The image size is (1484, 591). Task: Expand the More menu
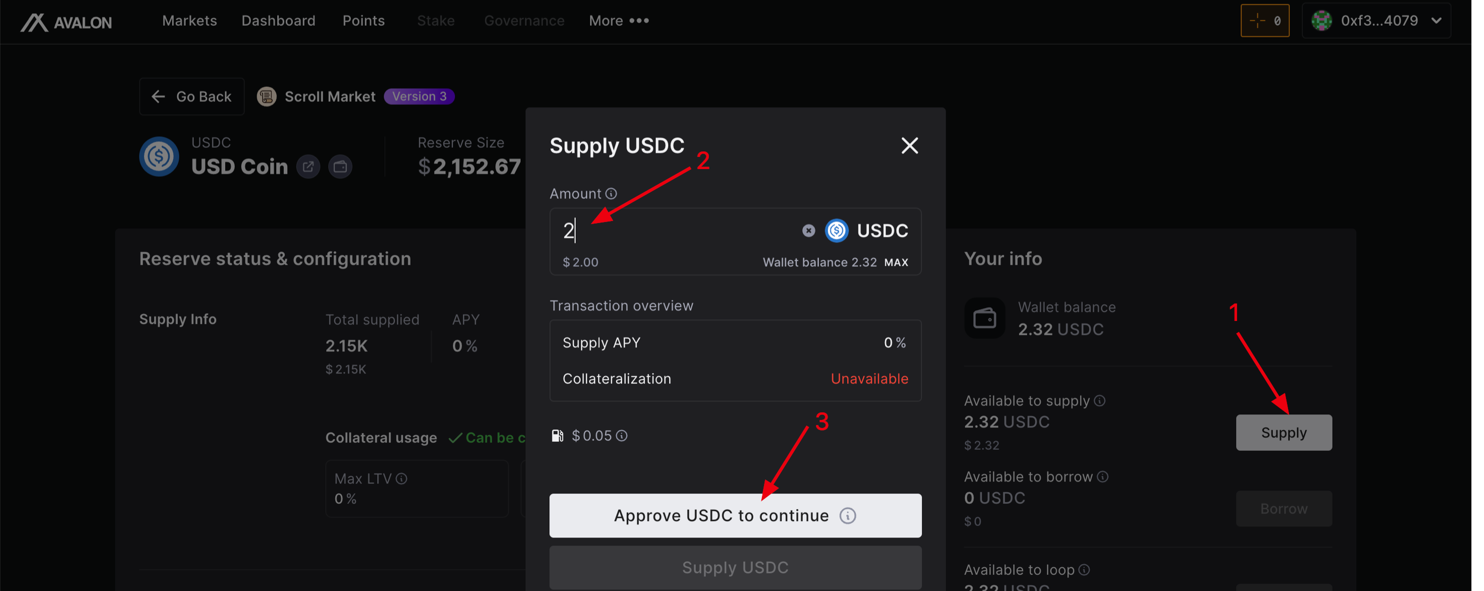click(x=618, y=21)
